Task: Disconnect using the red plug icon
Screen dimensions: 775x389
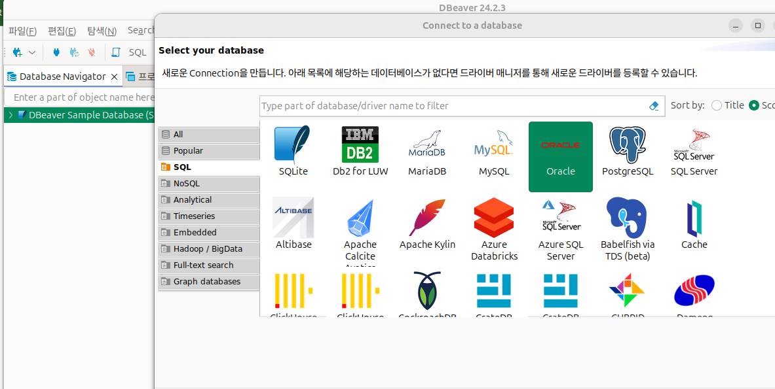Action: [92, 52]
